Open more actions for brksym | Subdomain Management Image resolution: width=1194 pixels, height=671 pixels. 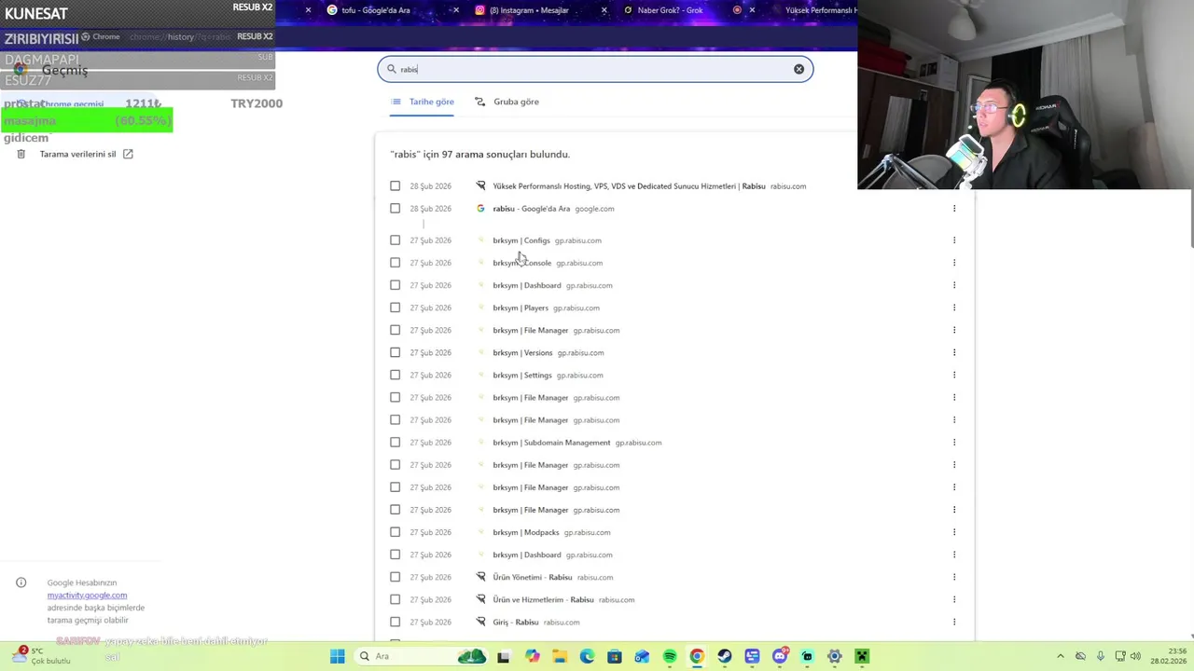(x=954, y=443)
